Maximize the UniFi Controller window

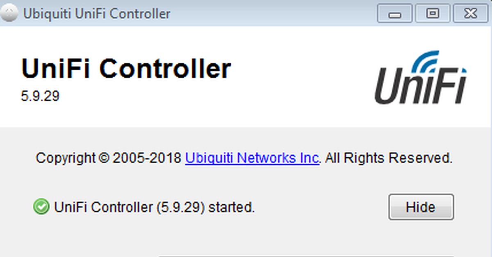click(432, 14)
